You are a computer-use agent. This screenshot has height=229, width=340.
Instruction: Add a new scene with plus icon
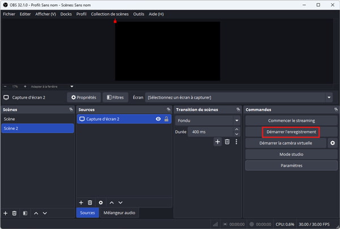click(x=6, y=213)
